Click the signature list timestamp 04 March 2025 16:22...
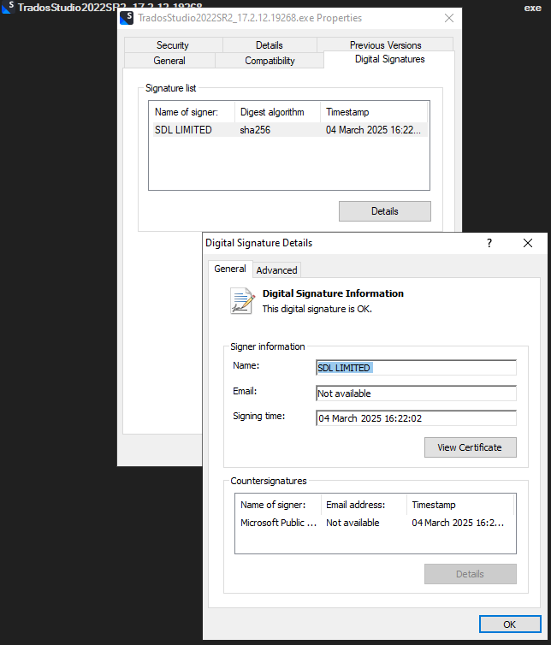Image resolution: width=551 pixels, height=645 pixels. pyautogui.click(x=373, y=130)
